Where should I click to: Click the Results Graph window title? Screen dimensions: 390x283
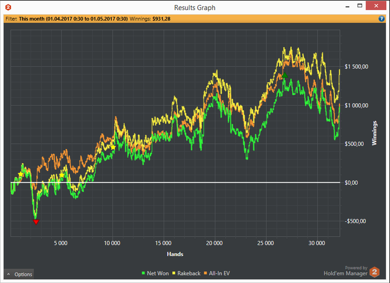point(195,8)
